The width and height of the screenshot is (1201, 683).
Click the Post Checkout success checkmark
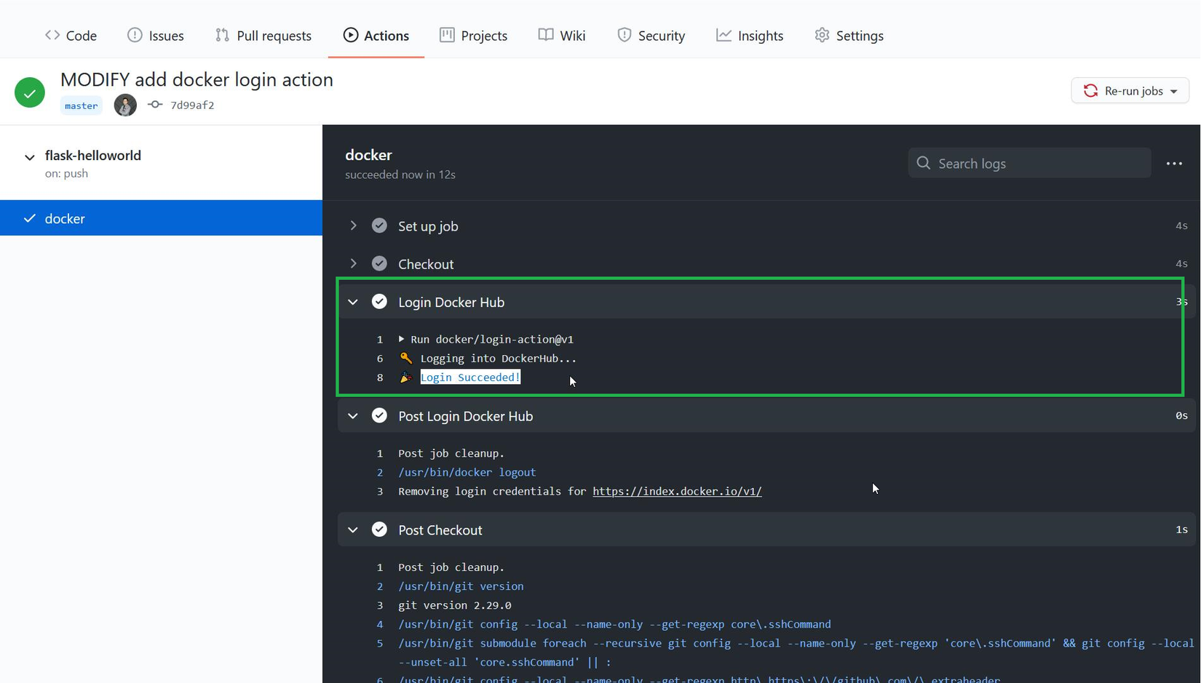[379, 530]
